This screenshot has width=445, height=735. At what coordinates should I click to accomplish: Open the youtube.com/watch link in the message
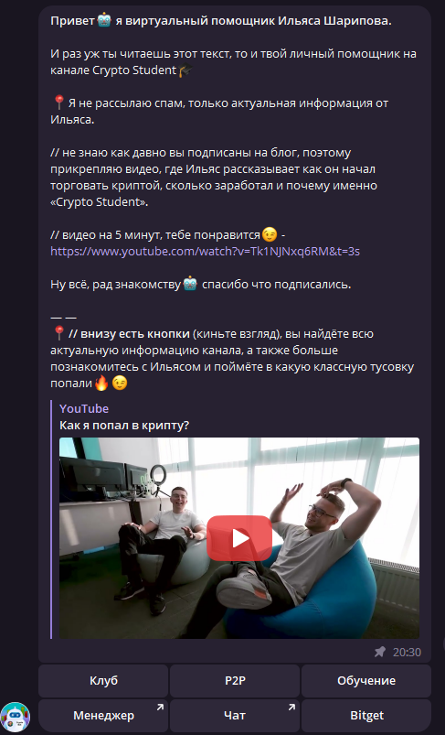tap(205, 251)
